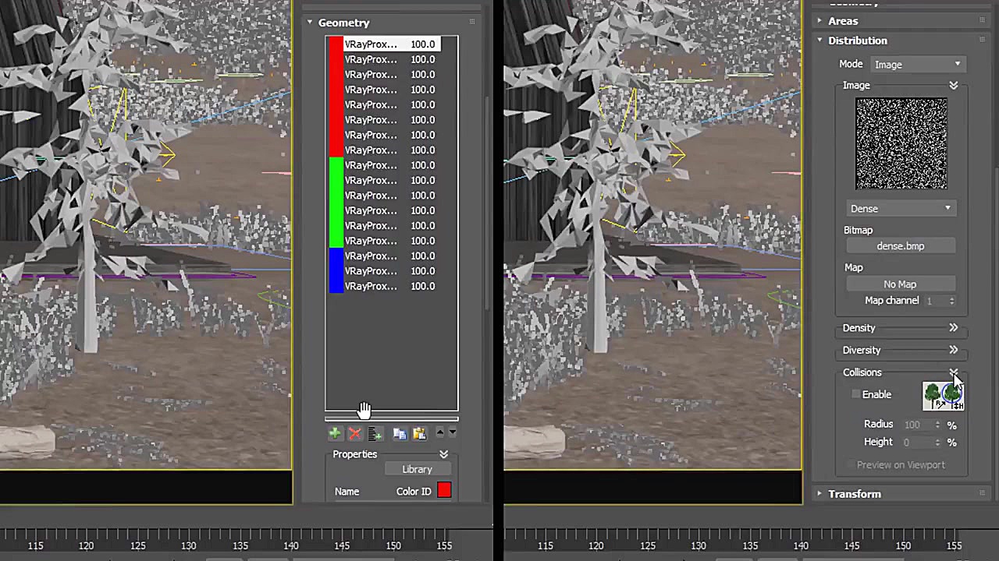Move item down with the down arrow
The height and width of the screenshot is (561, 999).
452,432
